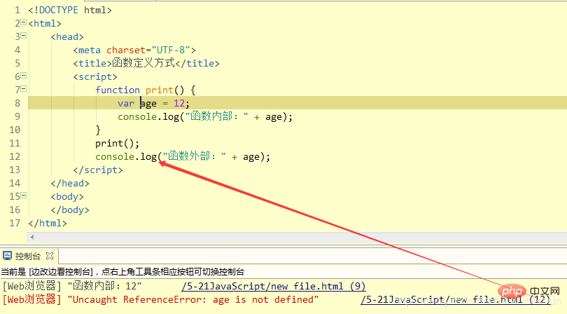Collapse the print function fold on line 7

[23, 90]
